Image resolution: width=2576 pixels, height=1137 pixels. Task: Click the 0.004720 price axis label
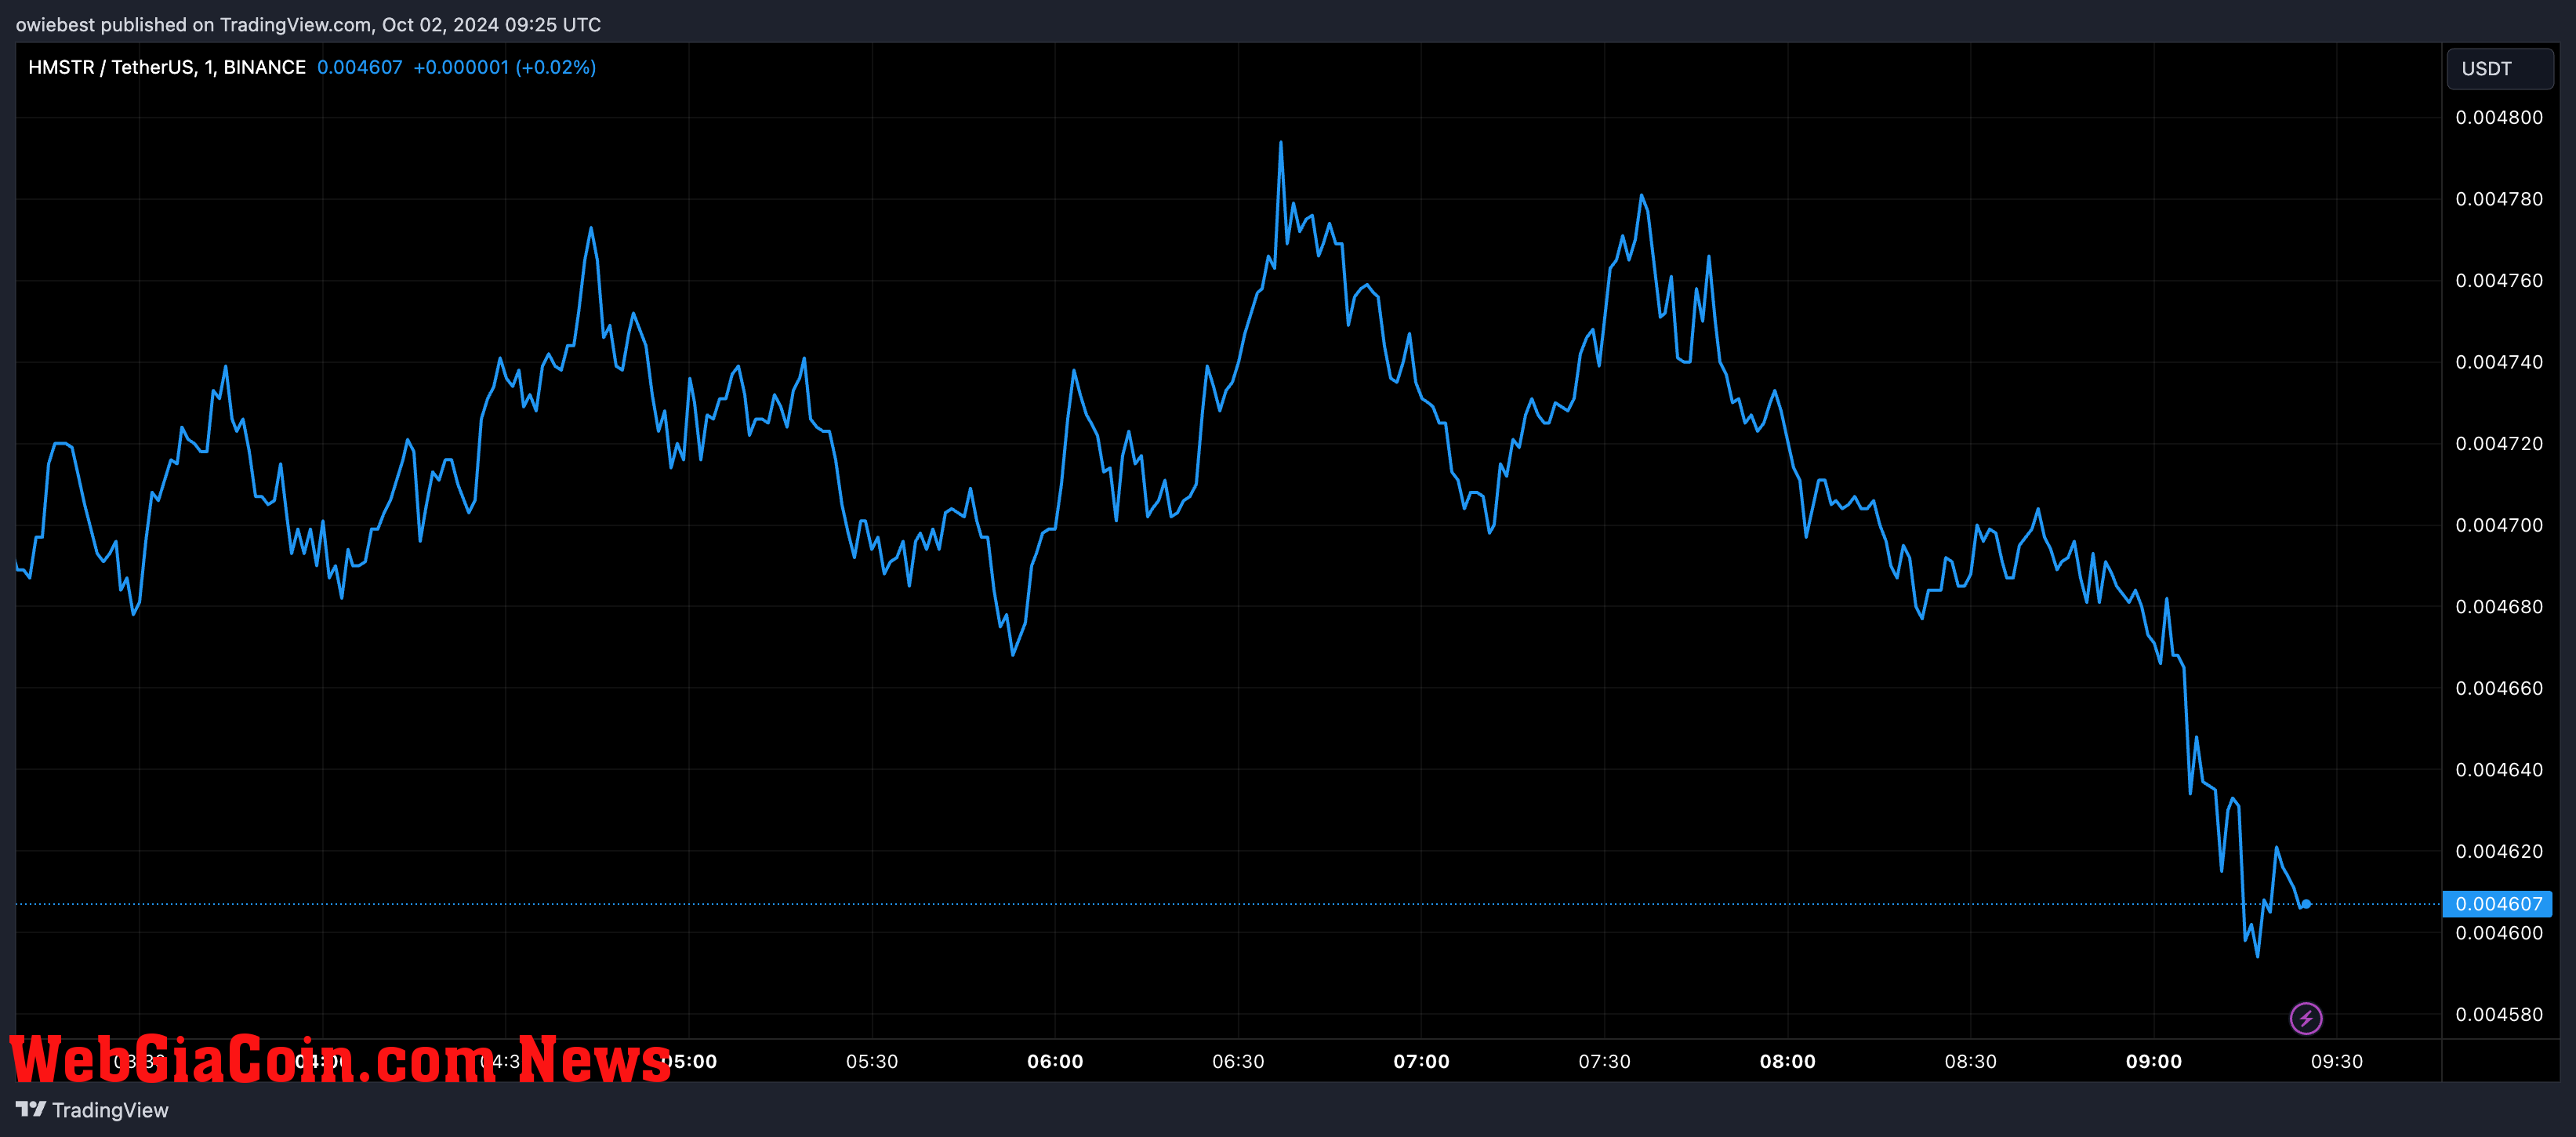coord(2499,444)
